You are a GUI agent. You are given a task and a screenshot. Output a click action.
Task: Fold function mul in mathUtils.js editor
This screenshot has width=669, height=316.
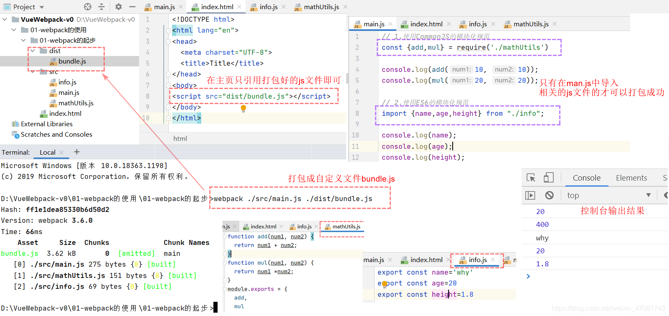pos(226,263)
